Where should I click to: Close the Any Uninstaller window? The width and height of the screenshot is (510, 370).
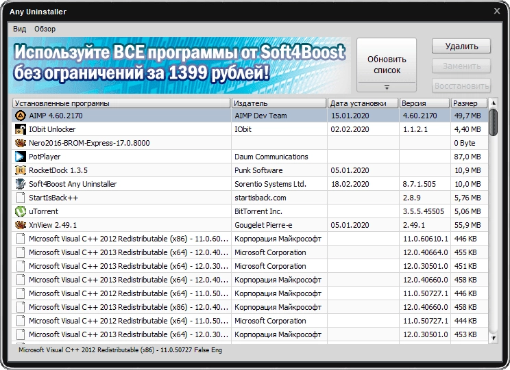tap(497, 11)
